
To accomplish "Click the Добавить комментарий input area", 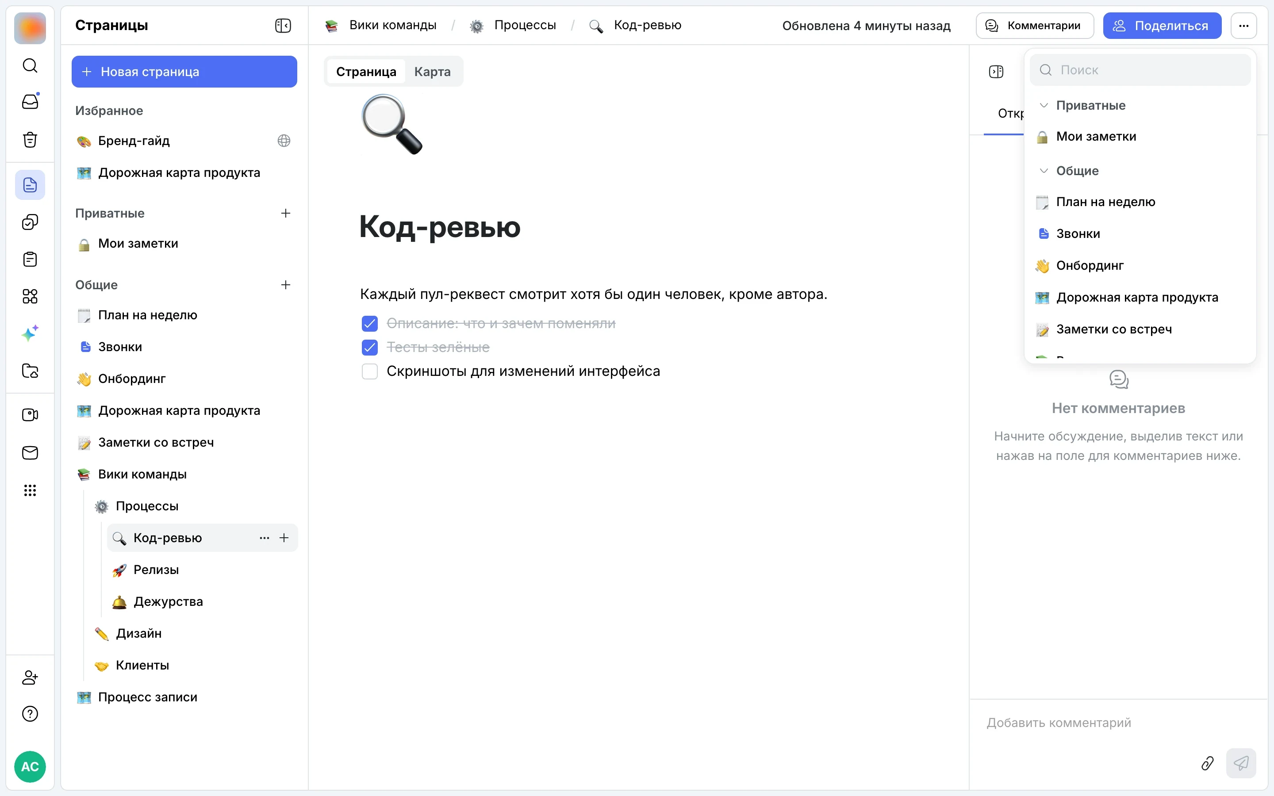I will point(1118,723).
